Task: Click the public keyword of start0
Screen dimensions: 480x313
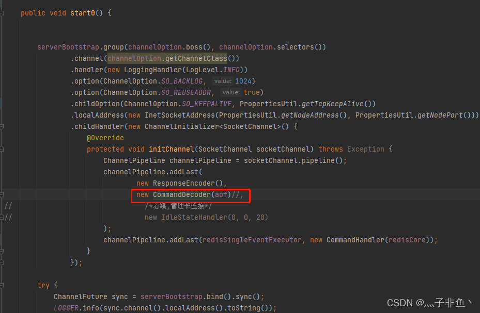Action: (x=33, y=13)
